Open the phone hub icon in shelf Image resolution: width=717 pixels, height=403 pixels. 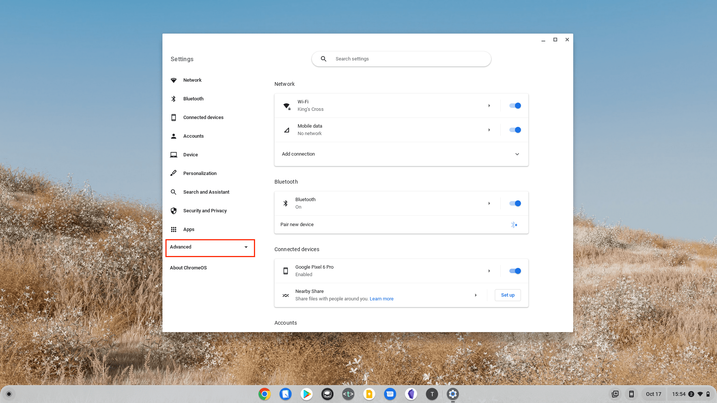(x=631, y=394)
